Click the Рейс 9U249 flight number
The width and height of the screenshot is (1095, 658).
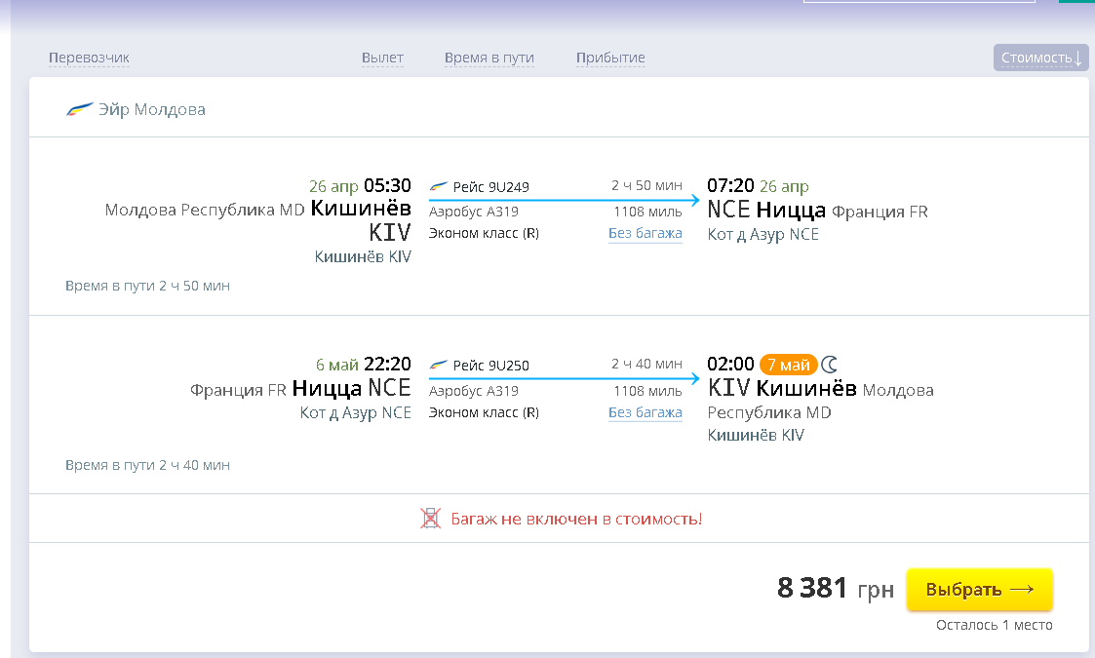click(x=491, y=187)
